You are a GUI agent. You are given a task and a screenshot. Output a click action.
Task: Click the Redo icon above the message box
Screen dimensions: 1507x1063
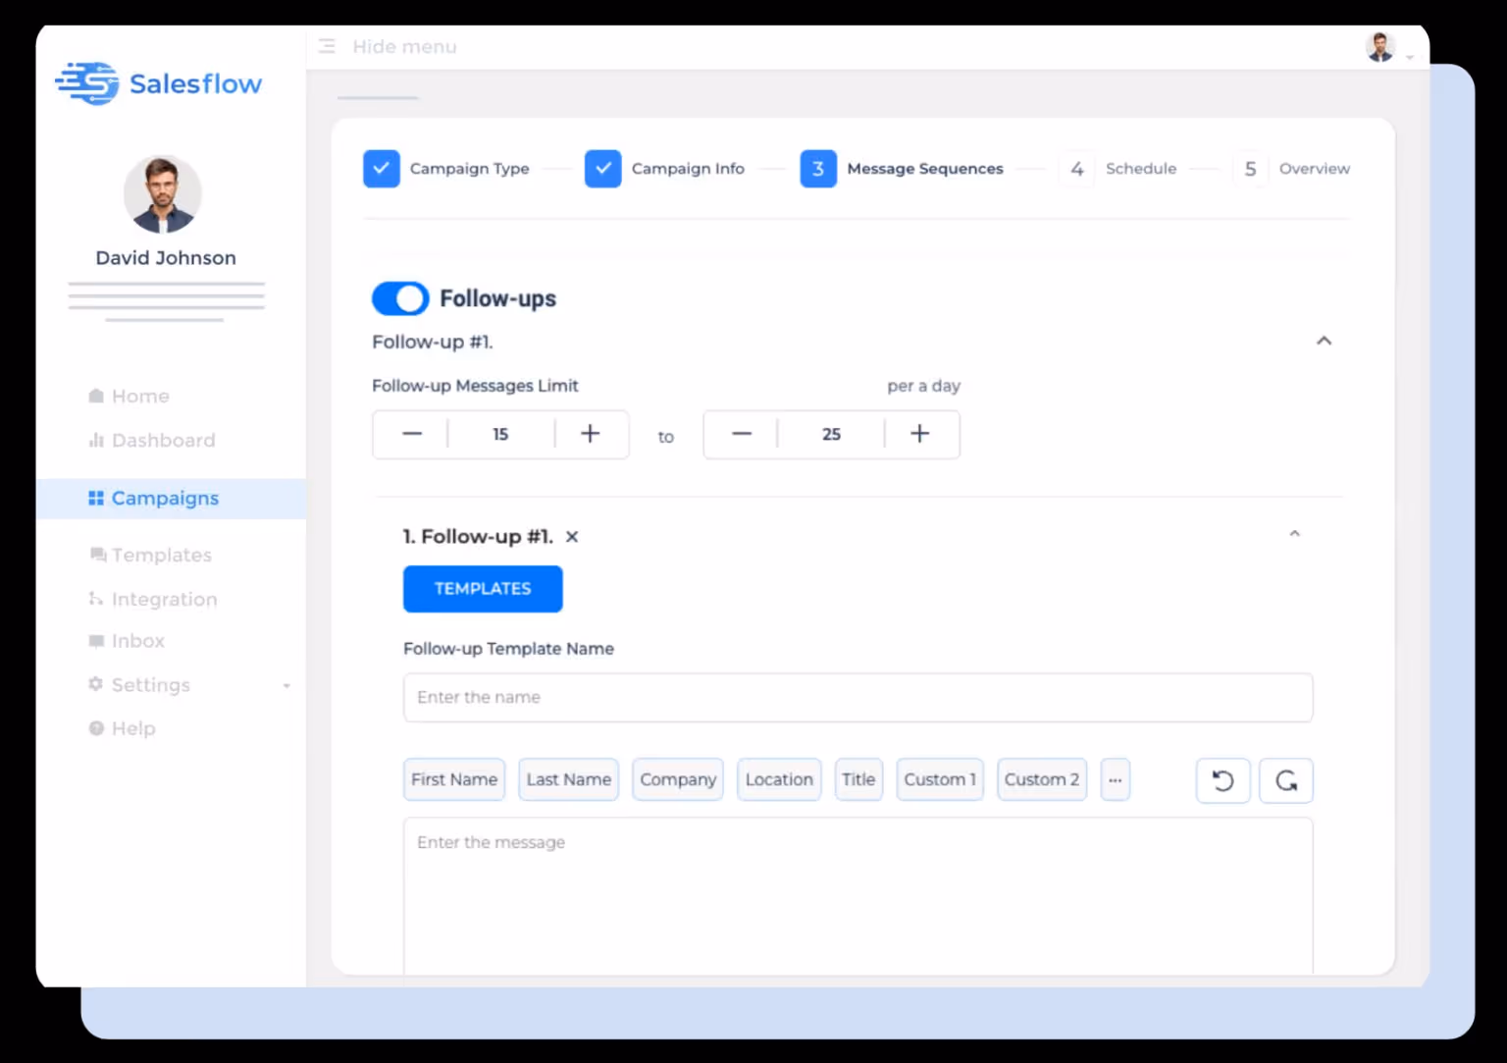coord(1285,780)
